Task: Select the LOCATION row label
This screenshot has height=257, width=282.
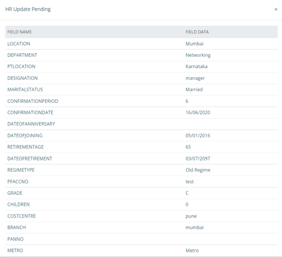Action: [x=19, y=44]
